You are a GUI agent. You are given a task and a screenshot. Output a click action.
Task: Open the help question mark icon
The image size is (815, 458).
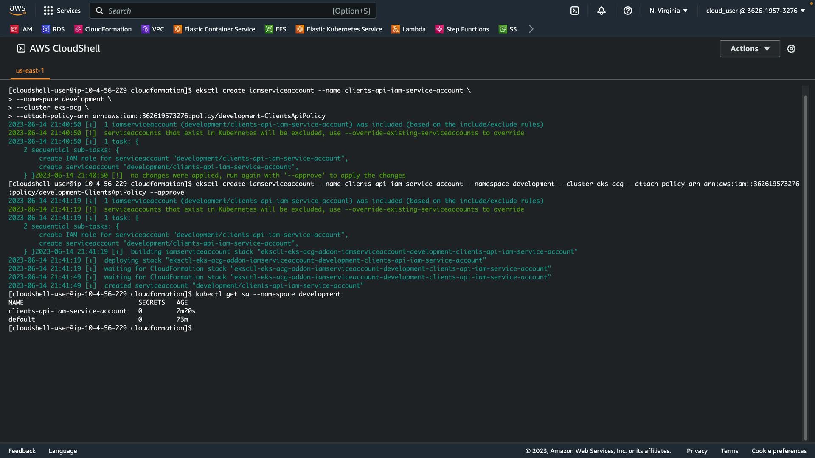(x=627, y=11)
